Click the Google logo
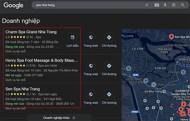The height and width of the screenshot is (121, 190). pos(13,5)
